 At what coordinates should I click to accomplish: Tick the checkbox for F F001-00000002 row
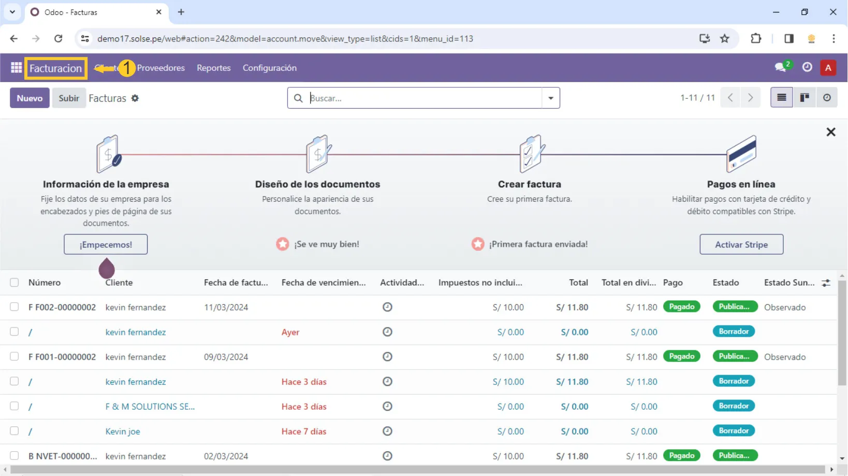click(x=14, y=356)
